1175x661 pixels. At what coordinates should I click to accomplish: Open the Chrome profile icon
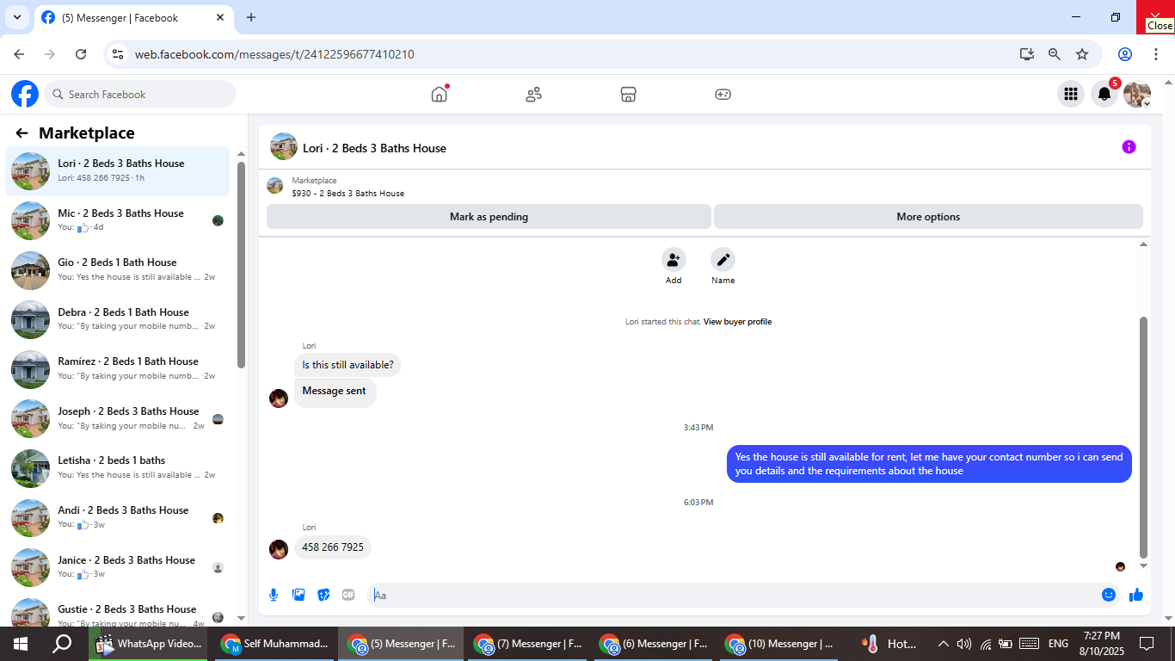tap(1125, 54)
